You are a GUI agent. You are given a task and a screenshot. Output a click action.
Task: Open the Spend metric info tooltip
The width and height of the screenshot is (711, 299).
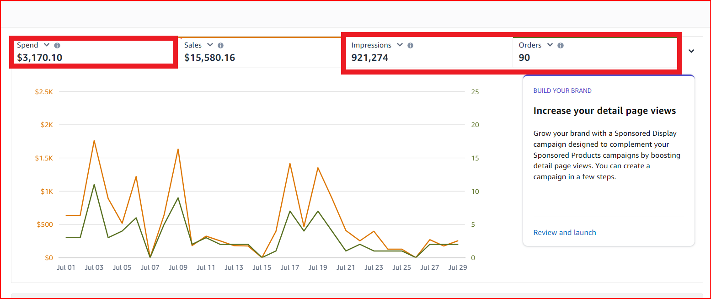(x=57, y=45)
